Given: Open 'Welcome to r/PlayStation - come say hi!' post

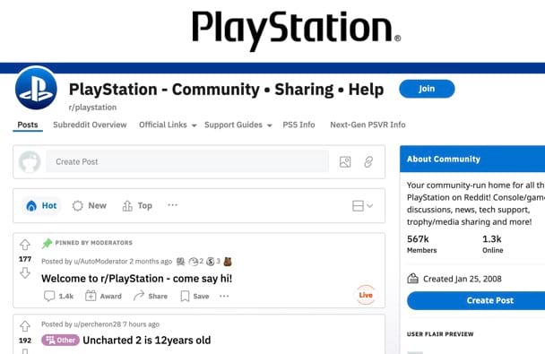Looking at the screenshot, I should 136,278.
